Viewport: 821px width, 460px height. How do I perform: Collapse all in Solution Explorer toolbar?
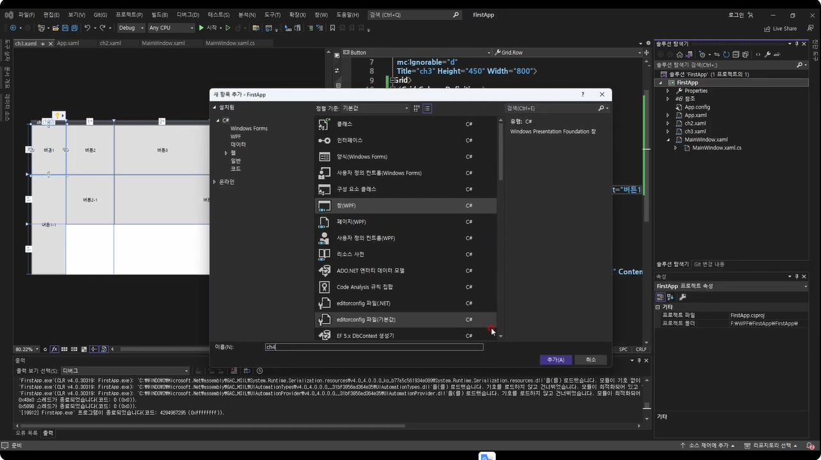pos(736,55)
